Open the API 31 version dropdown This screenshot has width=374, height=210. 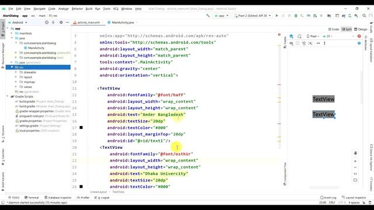click(328, 36)
